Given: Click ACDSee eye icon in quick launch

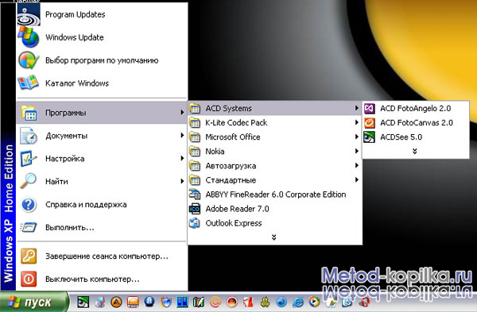Looking at the screenshot, I should [x=83, y=302].
